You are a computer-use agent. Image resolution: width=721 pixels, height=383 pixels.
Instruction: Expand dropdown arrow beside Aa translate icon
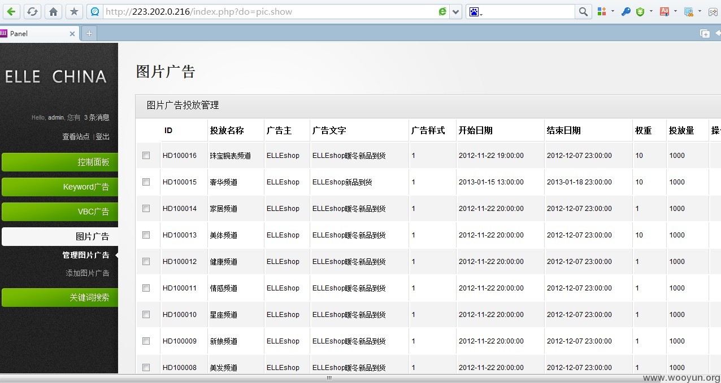coord(675,11)
